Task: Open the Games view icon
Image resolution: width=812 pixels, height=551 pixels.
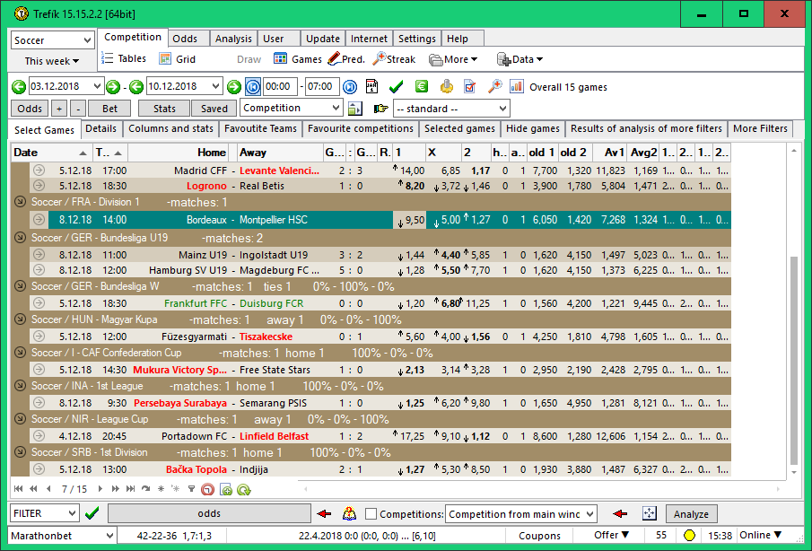Action: click(281, 59)
